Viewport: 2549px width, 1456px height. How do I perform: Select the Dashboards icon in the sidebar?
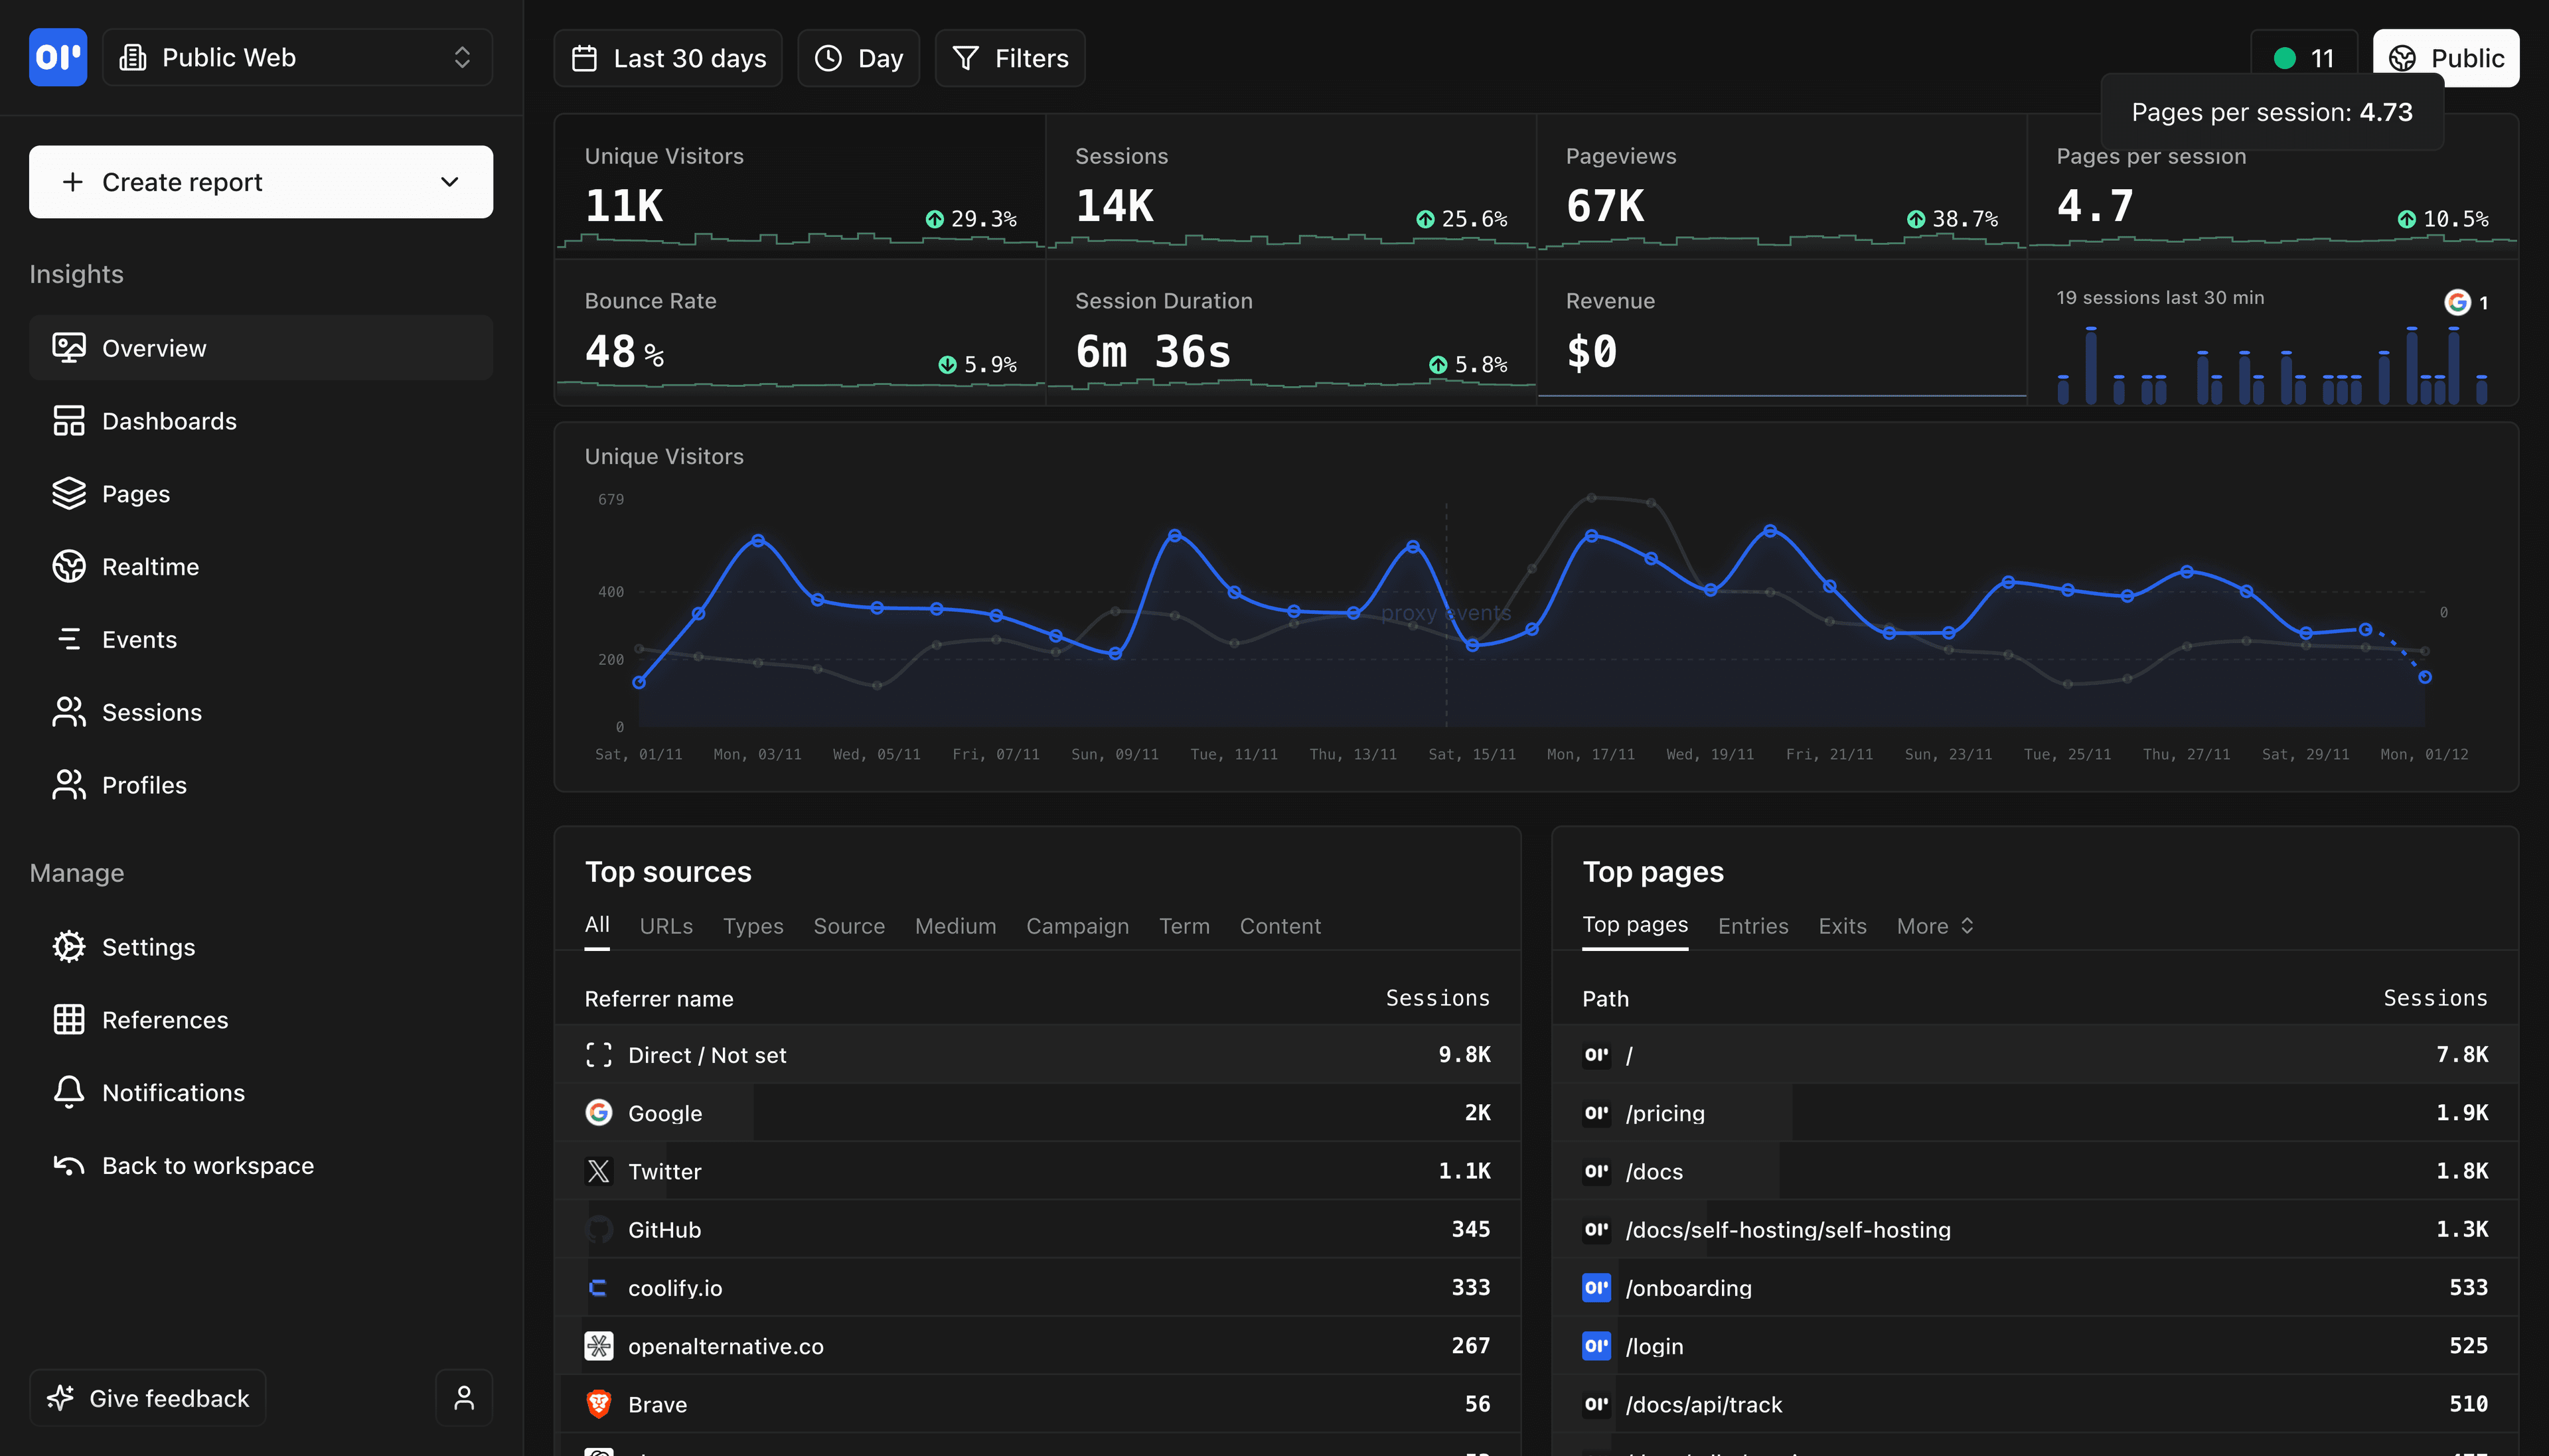click(x=68, y=420)
